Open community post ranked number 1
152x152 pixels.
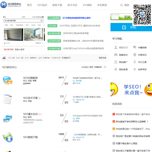pos(133,114)
